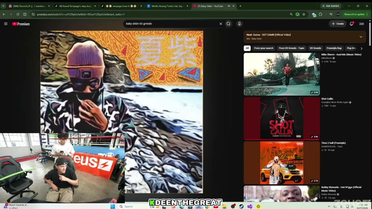Filter by From 03 Greedo - Topic chip

tap(291, 48)
